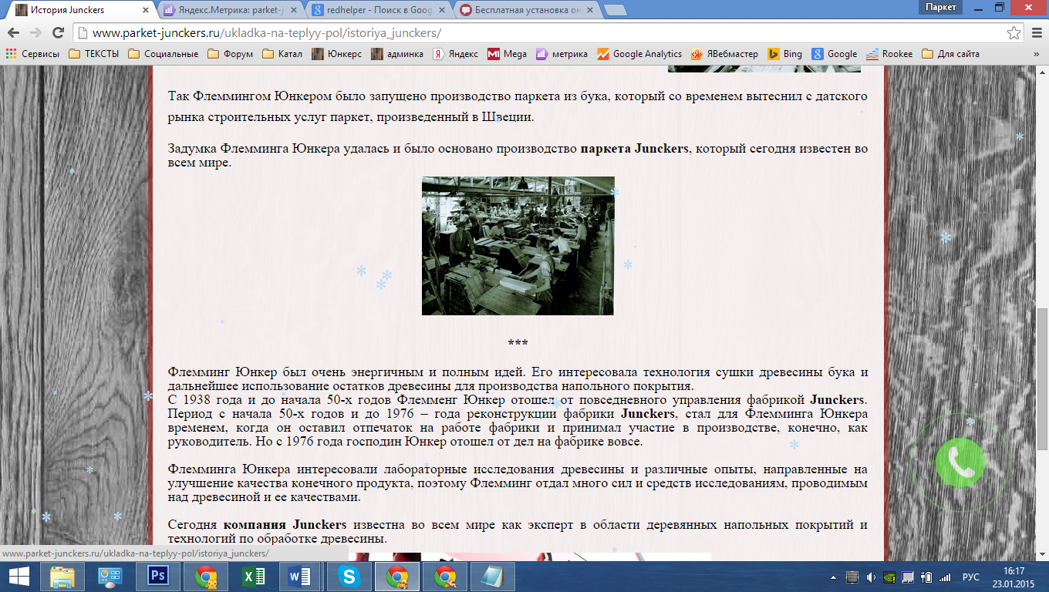Open the метрика bookmark
The width and height of the screenshot is (1049, 592).
[x=562, y=54]
